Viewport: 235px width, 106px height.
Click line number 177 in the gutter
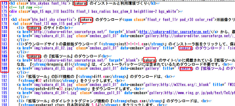click(5, 20)
